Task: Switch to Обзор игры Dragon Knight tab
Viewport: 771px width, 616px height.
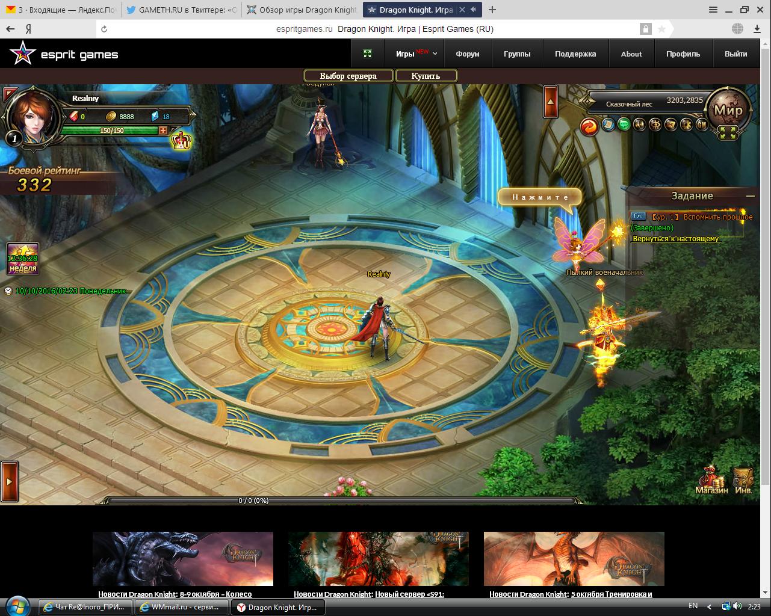Action: [x=302, y=10]
